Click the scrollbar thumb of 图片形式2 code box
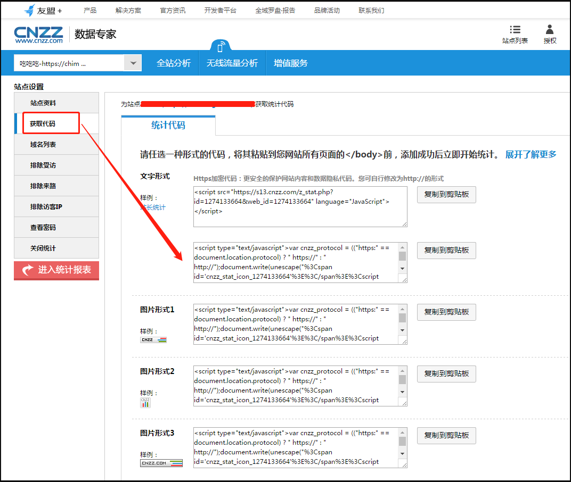 [x=402, y=380]
